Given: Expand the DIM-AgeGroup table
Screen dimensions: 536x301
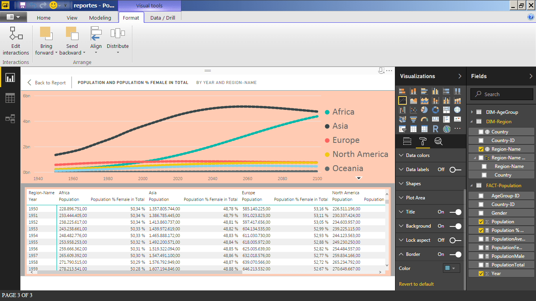Looking at the screenshot, I should click(472, 112).
